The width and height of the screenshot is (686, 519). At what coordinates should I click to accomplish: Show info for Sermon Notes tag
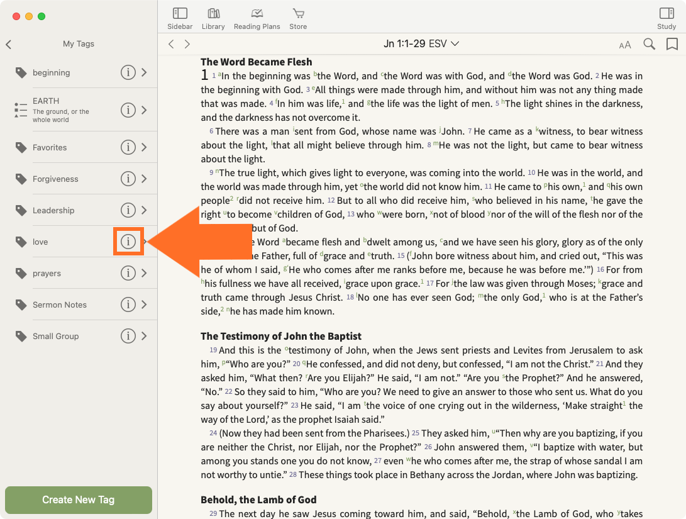coord(128,304)
